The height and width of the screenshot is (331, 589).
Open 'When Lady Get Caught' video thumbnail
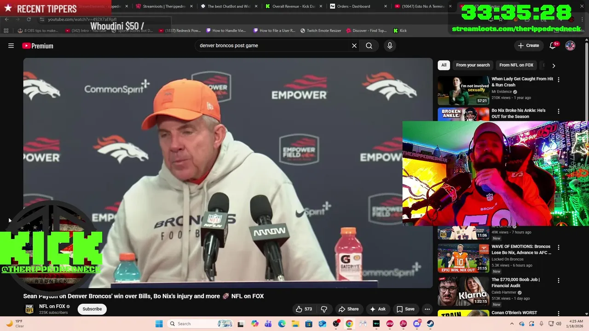(x=463, y=91)
